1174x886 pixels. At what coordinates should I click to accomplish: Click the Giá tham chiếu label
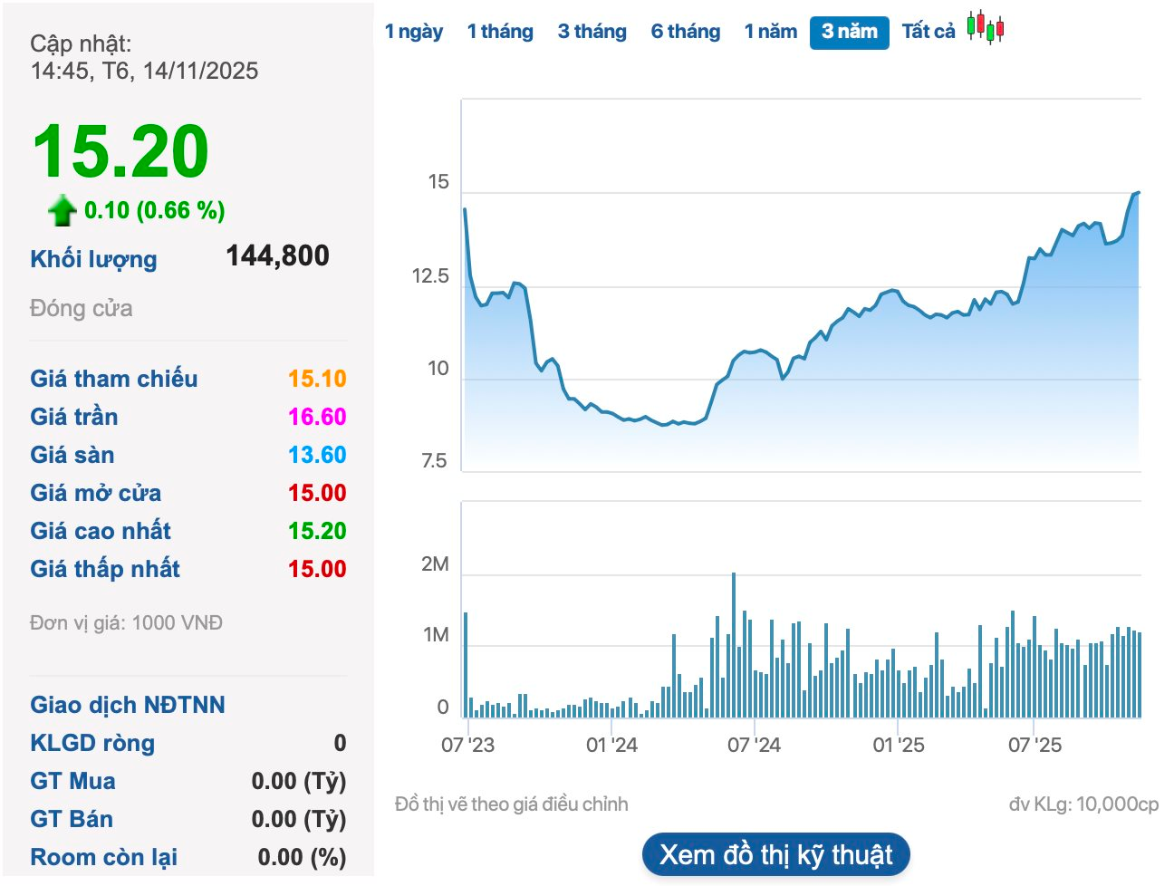[113, 379]
